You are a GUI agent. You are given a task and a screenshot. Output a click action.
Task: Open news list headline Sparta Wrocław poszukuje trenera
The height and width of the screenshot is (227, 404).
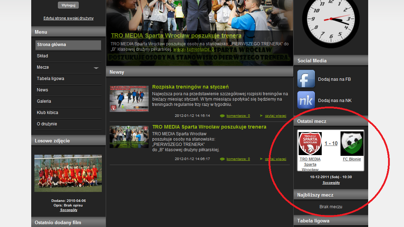(209, 127)
